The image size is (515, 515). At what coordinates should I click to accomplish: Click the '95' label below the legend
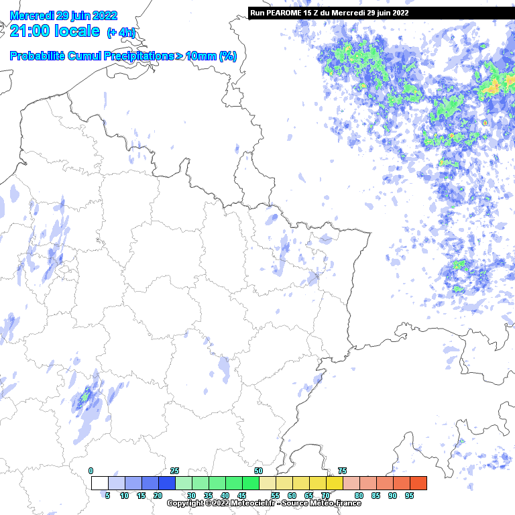coord(409,496)
